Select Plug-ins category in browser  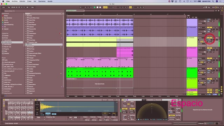pyautogui.click(x=7, y=49)
